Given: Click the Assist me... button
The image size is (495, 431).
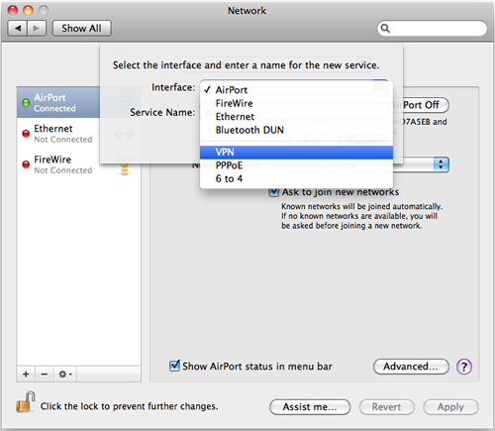Looking at the screenshot, I should (x=310, y=407).
